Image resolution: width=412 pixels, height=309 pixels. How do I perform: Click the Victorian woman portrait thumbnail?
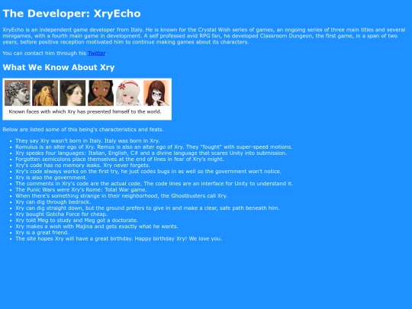click(72, 93)
